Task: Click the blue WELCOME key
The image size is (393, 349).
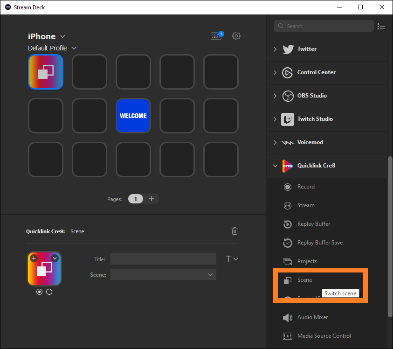Action: 133,116
